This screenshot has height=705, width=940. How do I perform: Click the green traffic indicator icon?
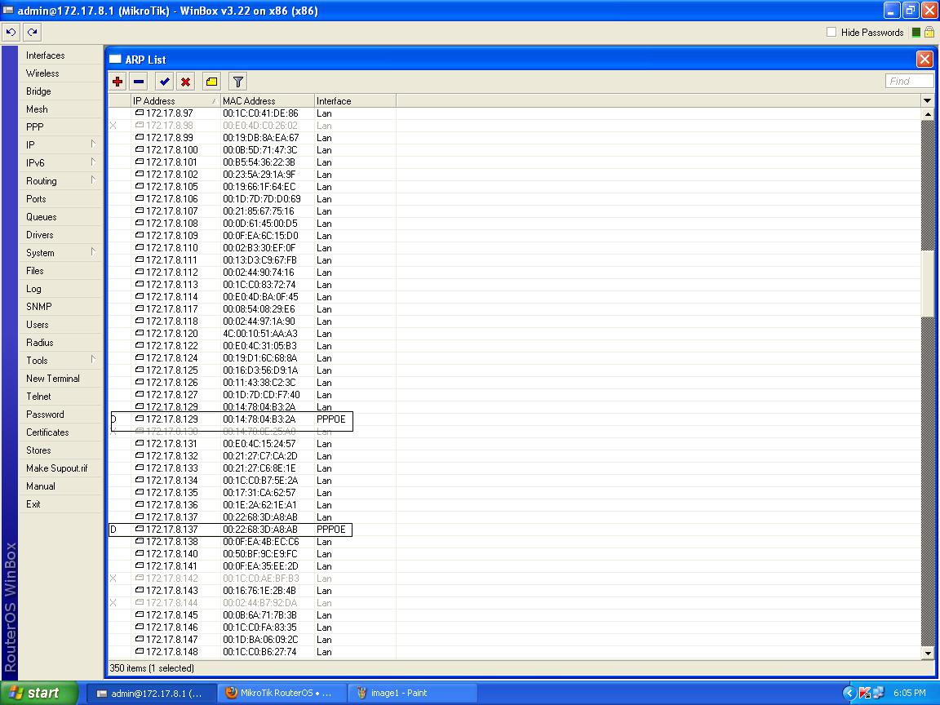pos(916,33)
